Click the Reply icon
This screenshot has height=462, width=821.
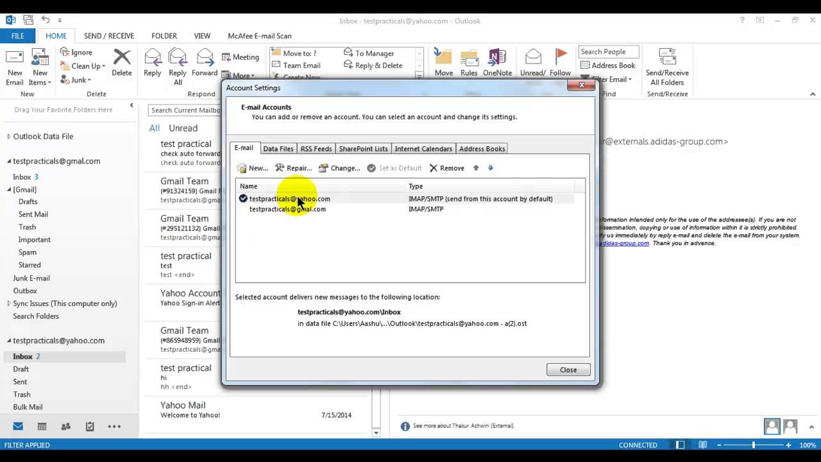tap(153, 58)
